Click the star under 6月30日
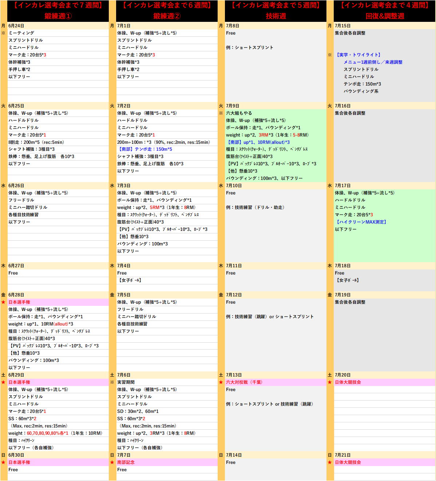Viewport: 436px width, 481px height. 3,462
